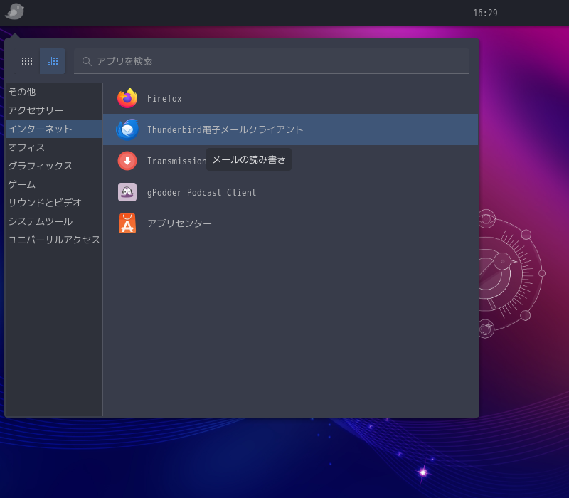Image resolution: width=569 pixels, height=498 pixels.
Task: Click the search magnifier icon
Action: [x=86, y=61]
